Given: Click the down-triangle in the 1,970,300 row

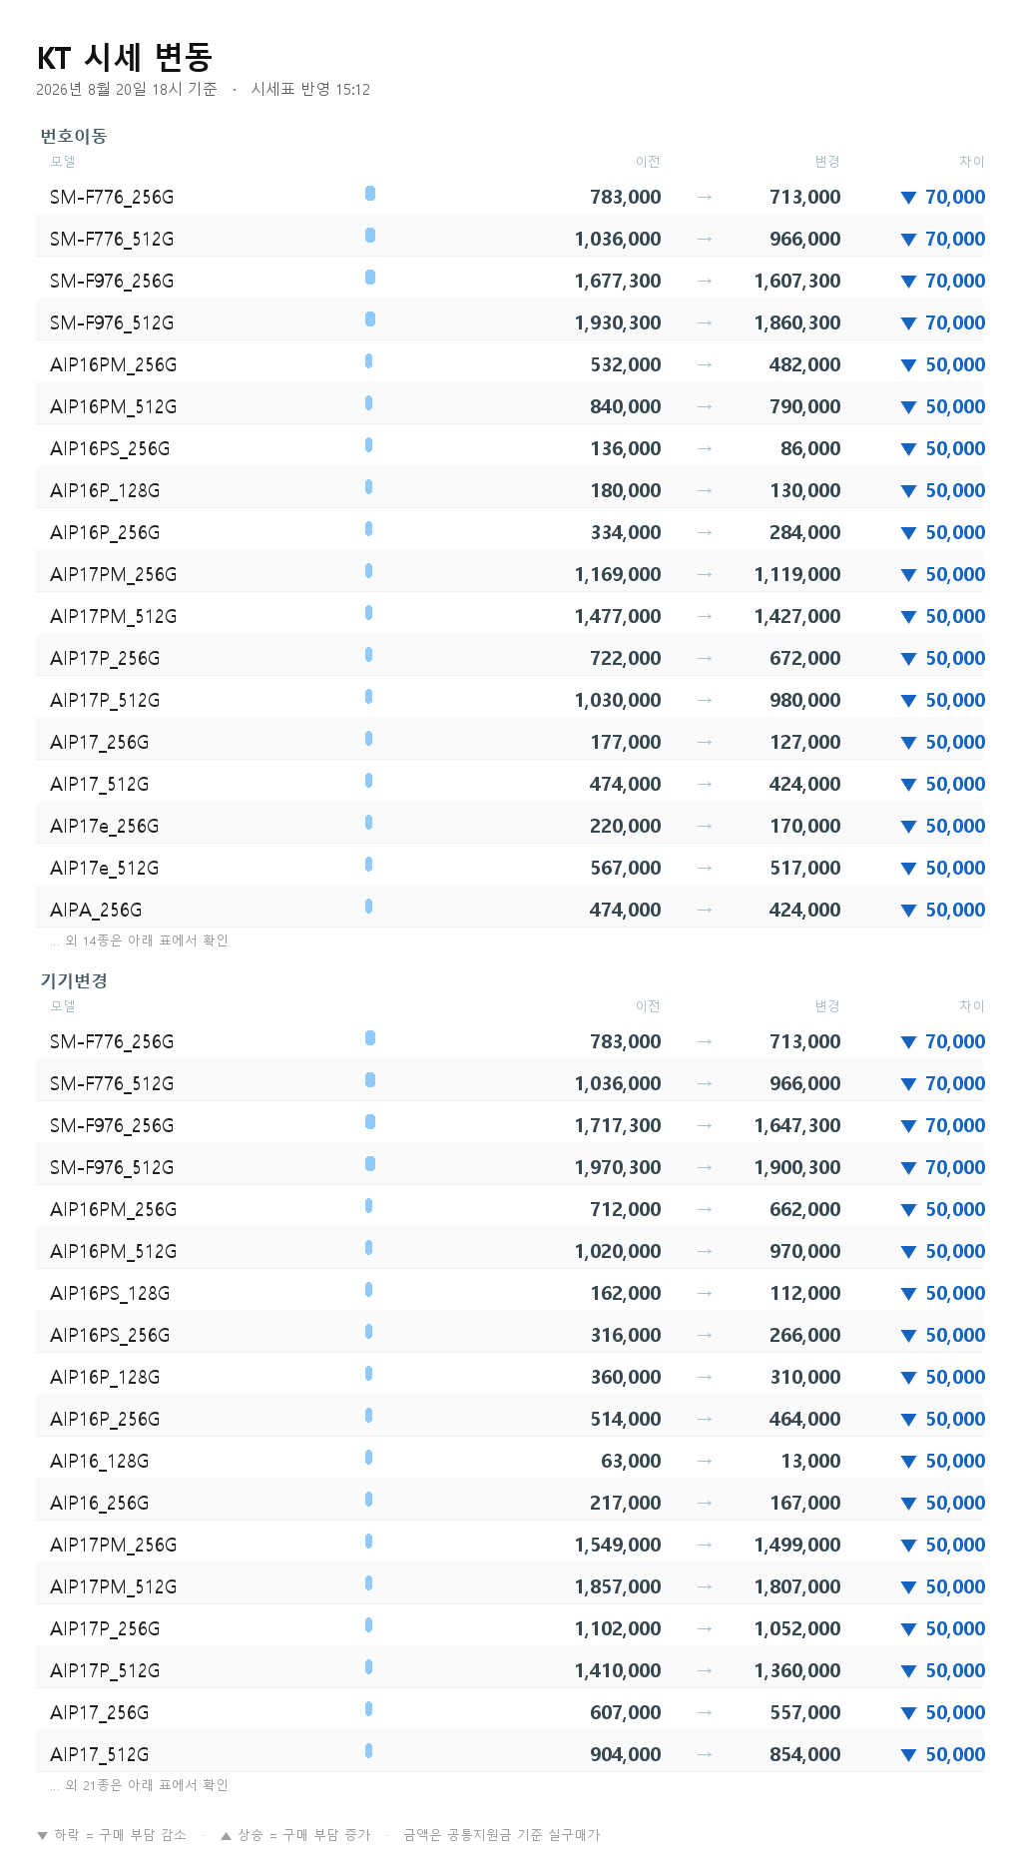Looking at the screenshot, I should pyautogui.click(x=908, y=1168).
